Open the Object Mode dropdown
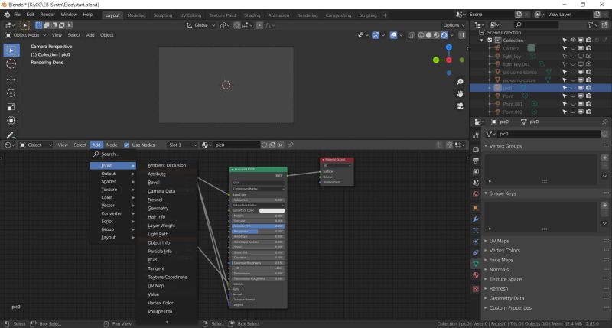 (26, 35)
